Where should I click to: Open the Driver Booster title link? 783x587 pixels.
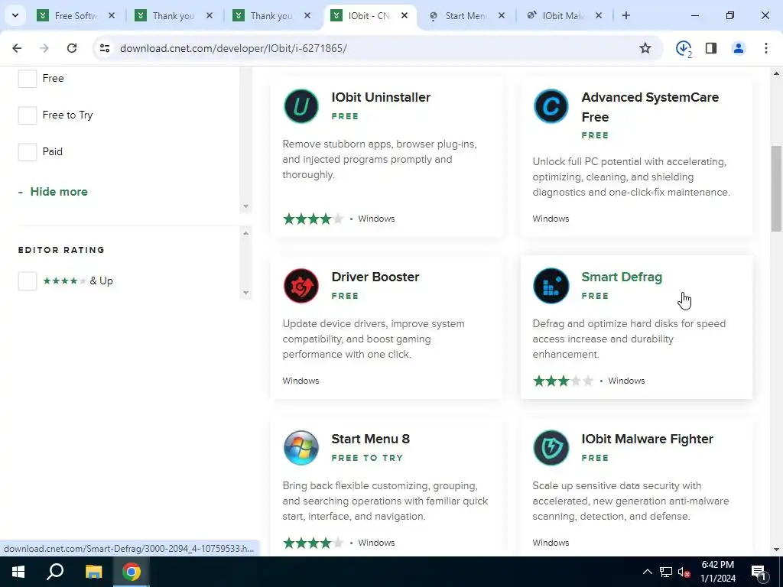tap(375, 277)
